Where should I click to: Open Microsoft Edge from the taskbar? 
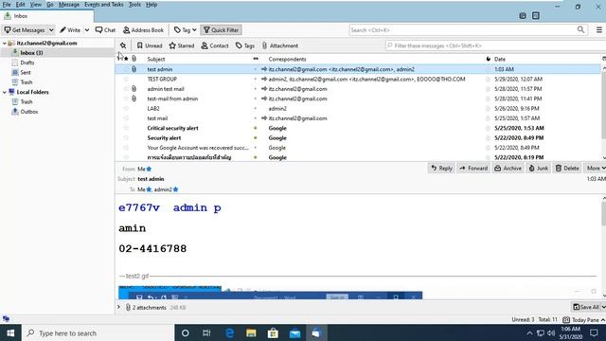tap(229, 332)
